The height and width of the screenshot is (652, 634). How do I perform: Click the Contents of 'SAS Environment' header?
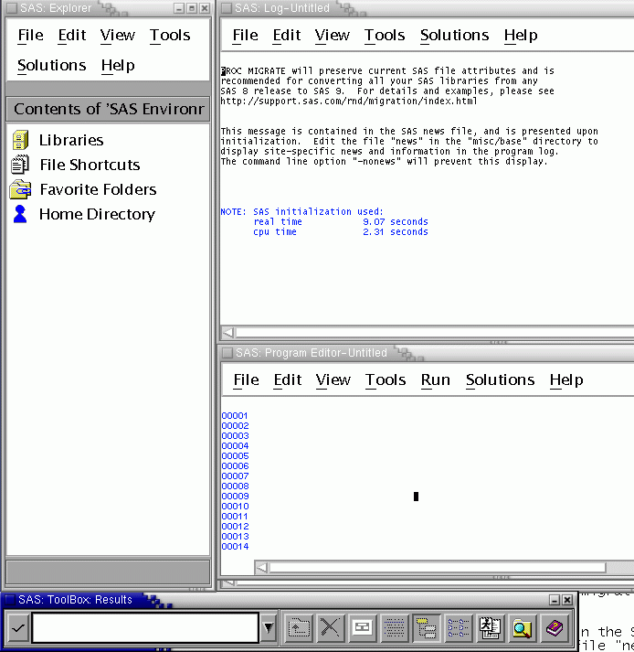108,109
